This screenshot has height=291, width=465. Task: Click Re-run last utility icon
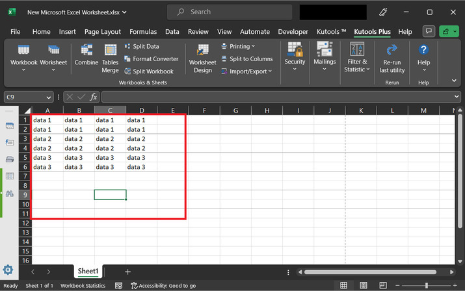tap(392, 58)
